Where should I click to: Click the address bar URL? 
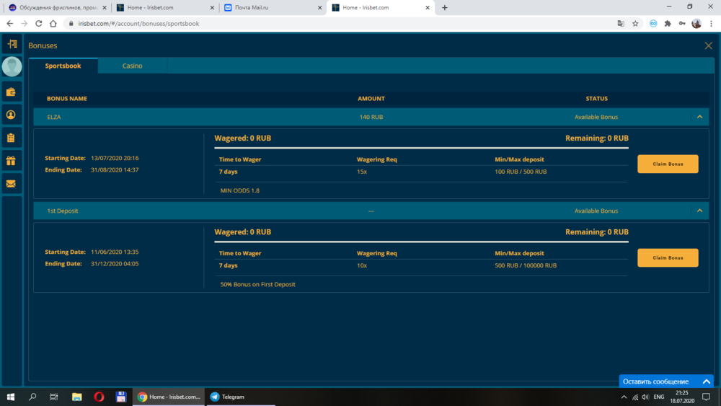pyautogui.click(x=138, y=24)
